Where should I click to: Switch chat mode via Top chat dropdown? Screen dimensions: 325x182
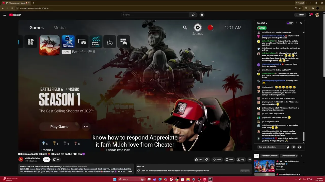point(262,23)
